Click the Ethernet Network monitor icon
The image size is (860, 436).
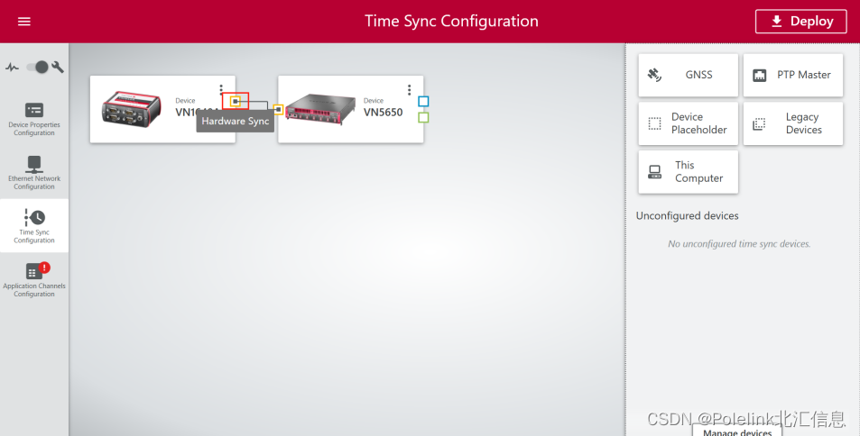point(34,164)
